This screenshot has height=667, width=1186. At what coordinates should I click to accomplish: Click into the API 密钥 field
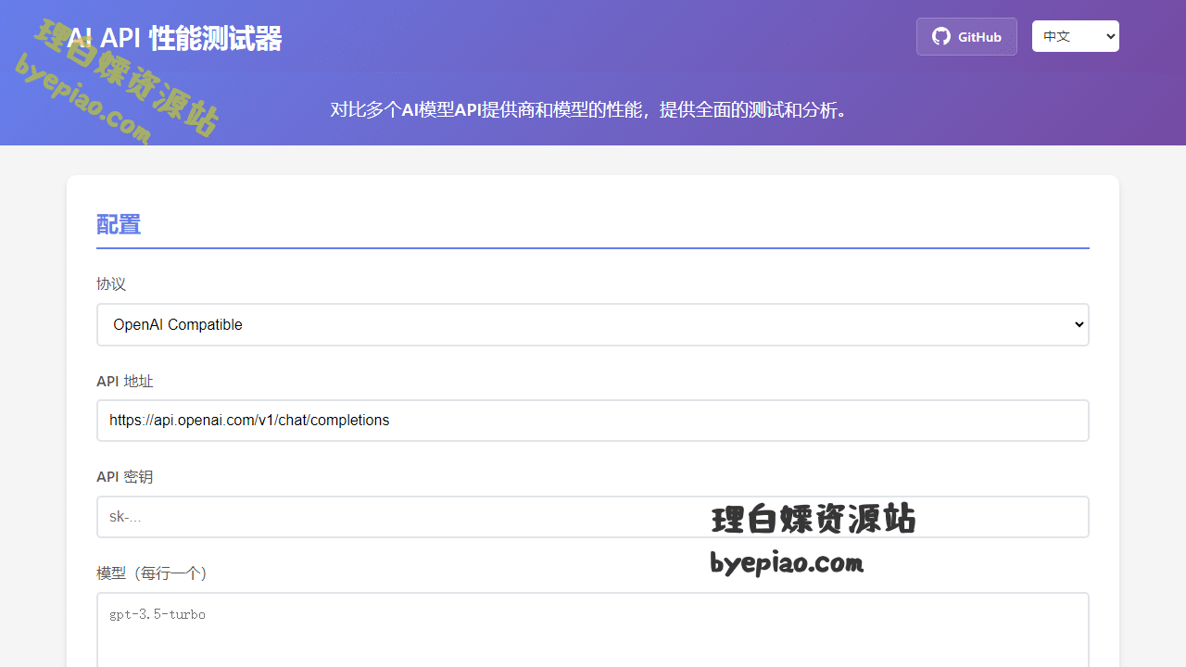coord(593,517)
